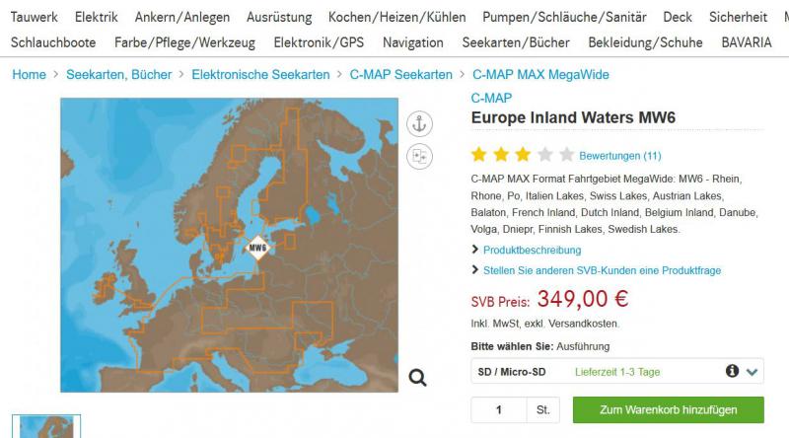Click the magnifying glass zoom icon
Viewport: 789px width, 438px height.
[417, 377]
